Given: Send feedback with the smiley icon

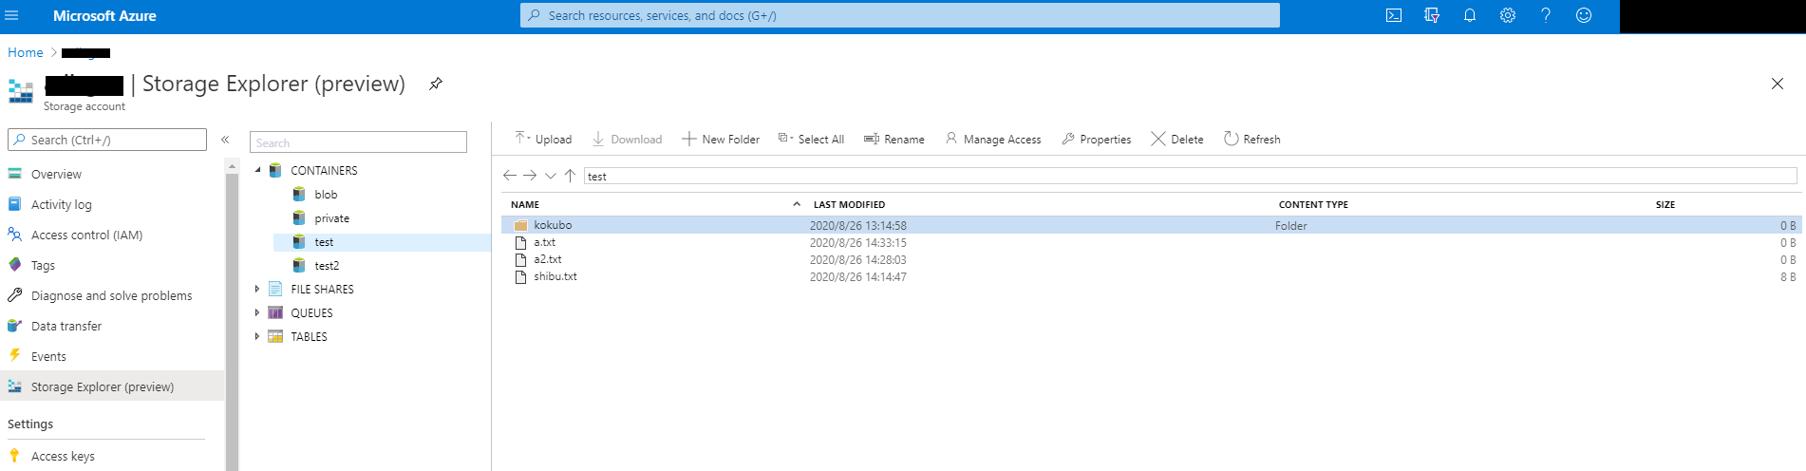Looking at the screenshot, I should pos(1584,15).
